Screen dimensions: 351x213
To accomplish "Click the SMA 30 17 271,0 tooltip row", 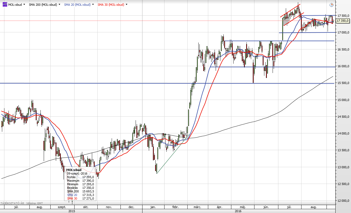I will [81, 198].
